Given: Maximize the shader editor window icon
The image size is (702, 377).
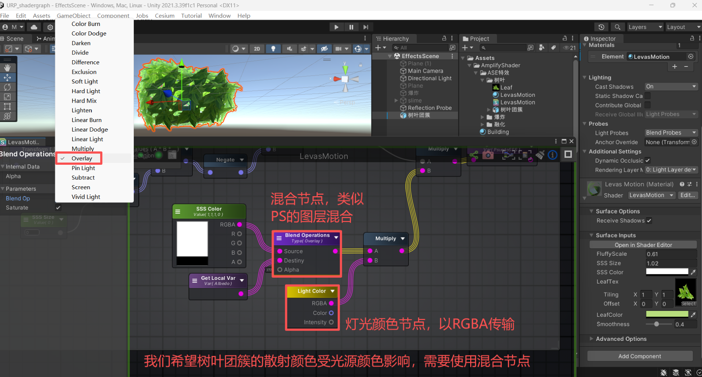Looking at the screenshot, I should 564,141.
